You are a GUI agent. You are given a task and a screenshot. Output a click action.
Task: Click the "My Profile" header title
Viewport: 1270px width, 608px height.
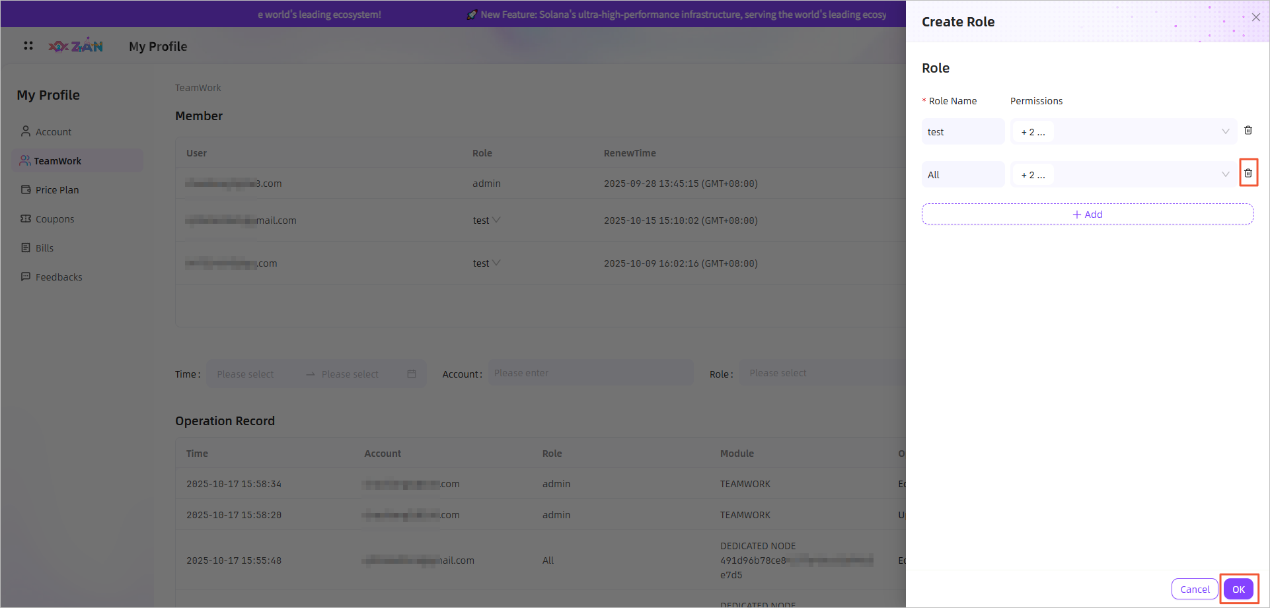coord(158,46)
